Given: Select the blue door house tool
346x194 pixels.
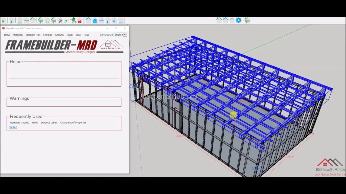Looking at the screenshot, I should (x=108, y=20).
